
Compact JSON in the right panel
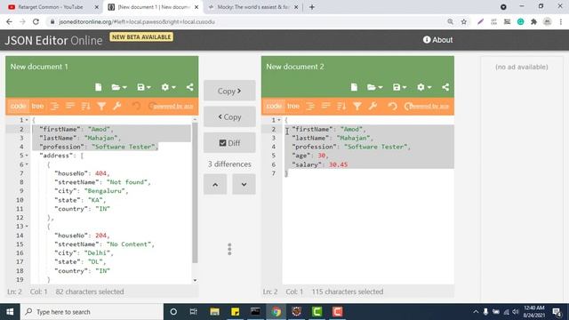(326, 106)
